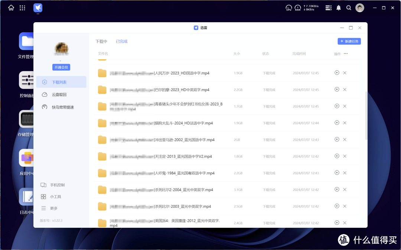The height and width of the screenshot is (250, 401).
Task: Select 快鸟宽带提速 speed boost option
Action: pos(62,107)
